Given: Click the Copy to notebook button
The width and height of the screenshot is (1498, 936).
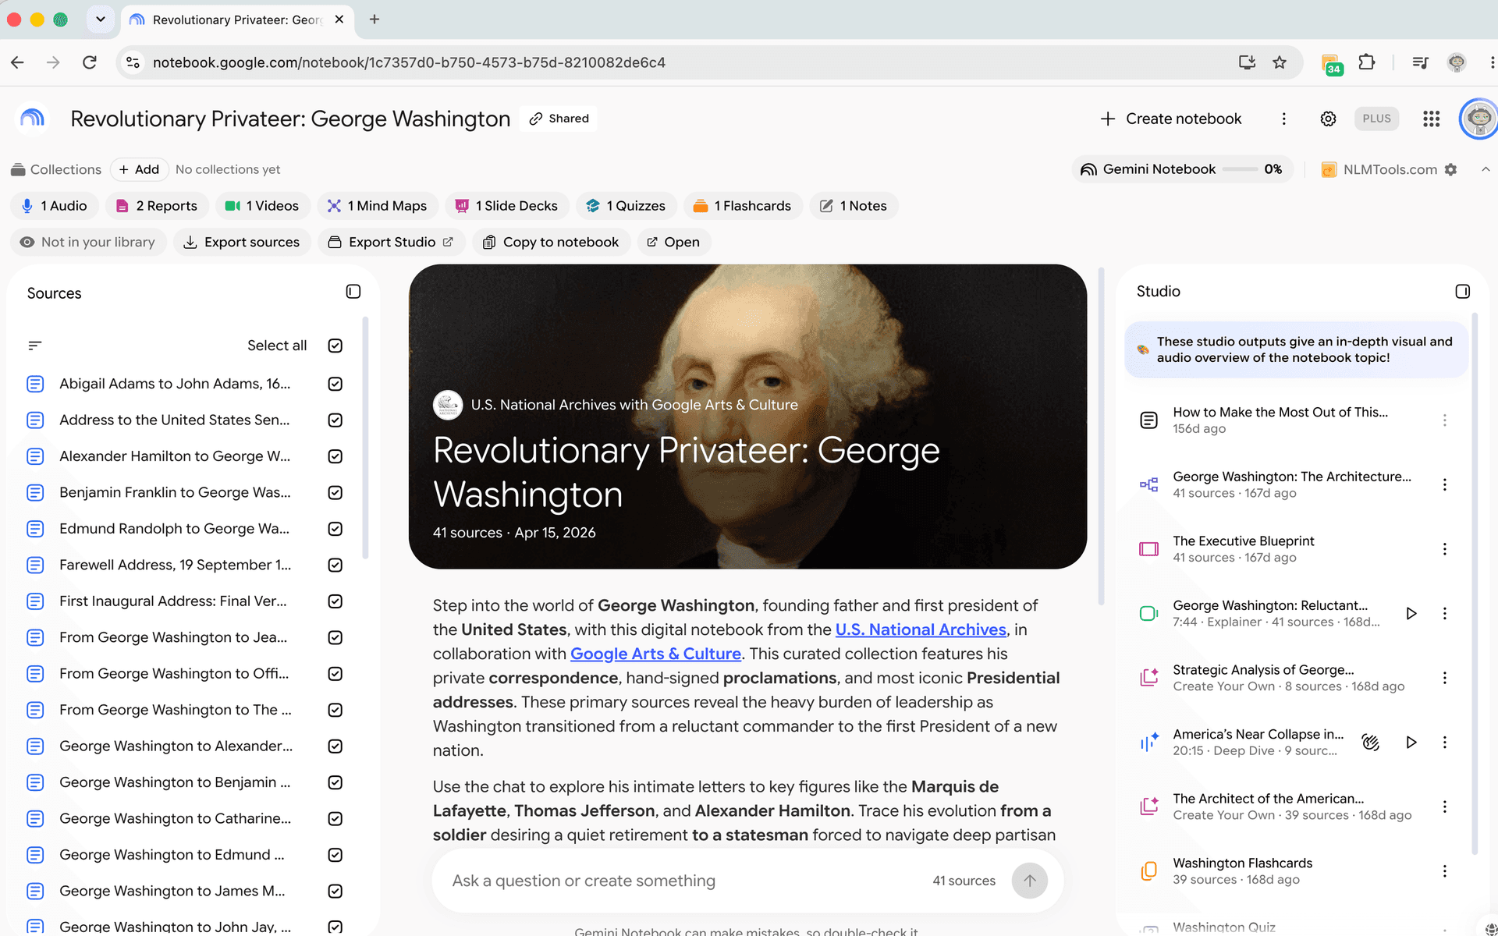Looking at the screenshot, I should tap(551, 242).
